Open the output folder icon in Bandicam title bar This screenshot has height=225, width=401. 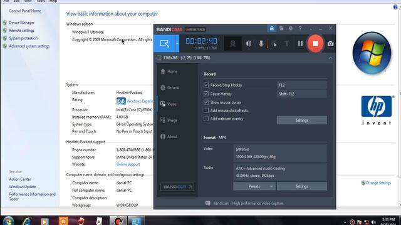tap(281, 28)
